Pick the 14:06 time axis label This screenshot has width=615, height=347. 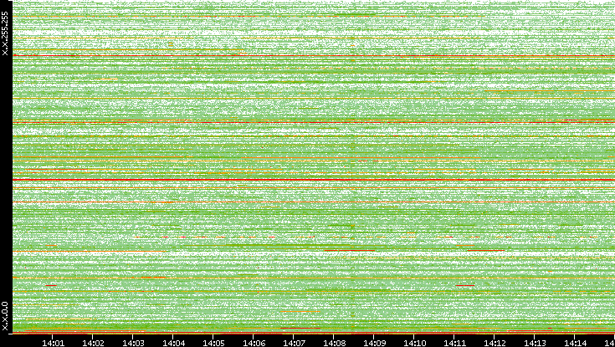tap(254, 343)
